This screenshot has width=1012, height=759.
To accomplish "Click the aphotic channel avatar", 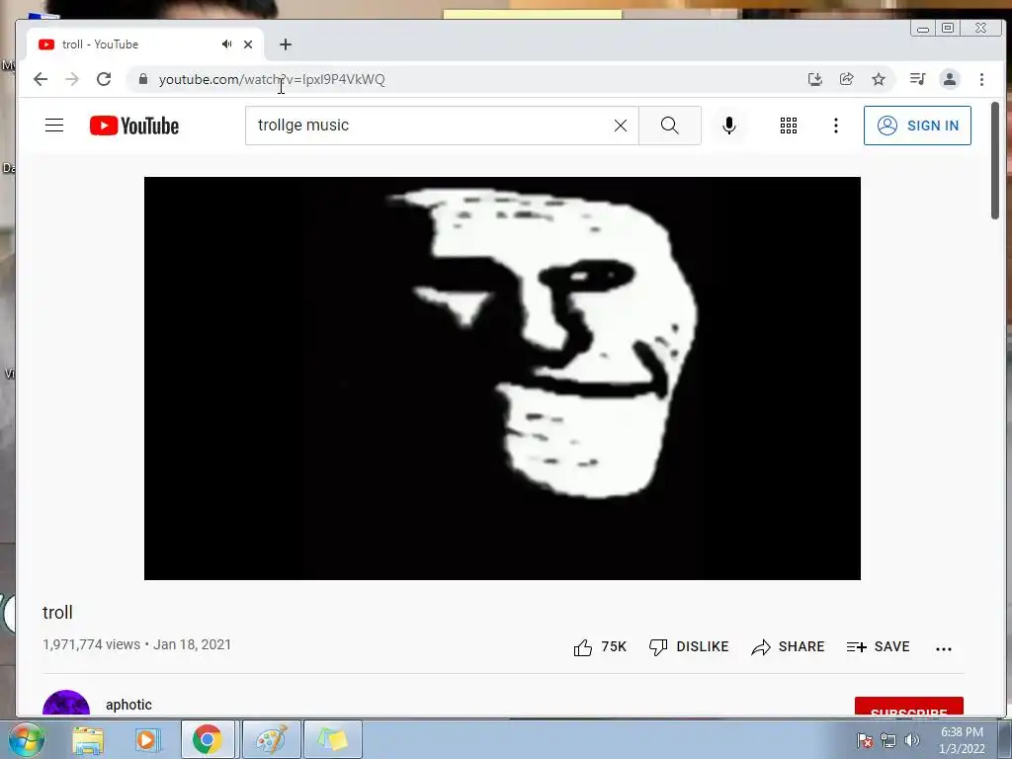I will point(66,704).
